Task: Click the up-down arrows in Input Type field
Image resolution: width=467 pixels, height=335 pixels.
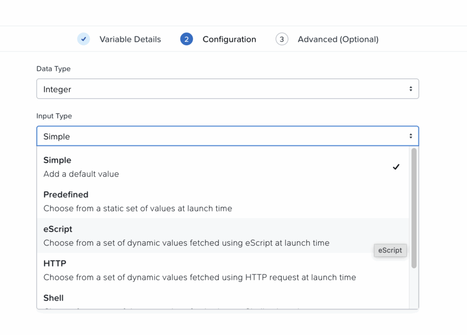Action: coord(410,136)
